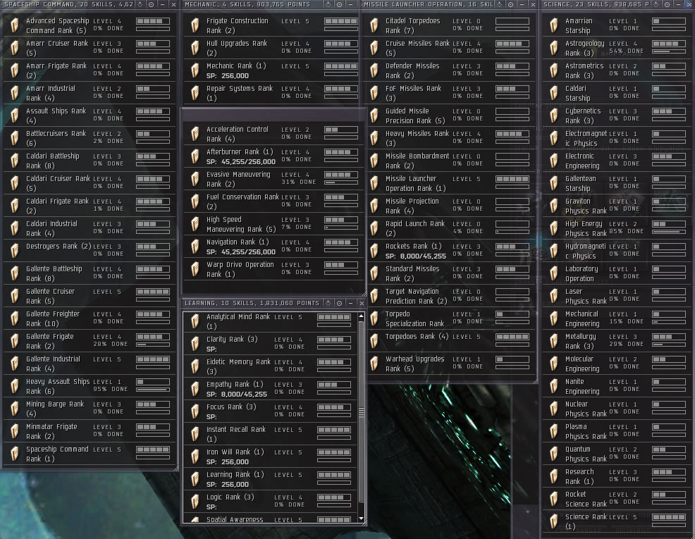
Task: Click Learning window scrollbar down arrow
Action: click(361, 519)
